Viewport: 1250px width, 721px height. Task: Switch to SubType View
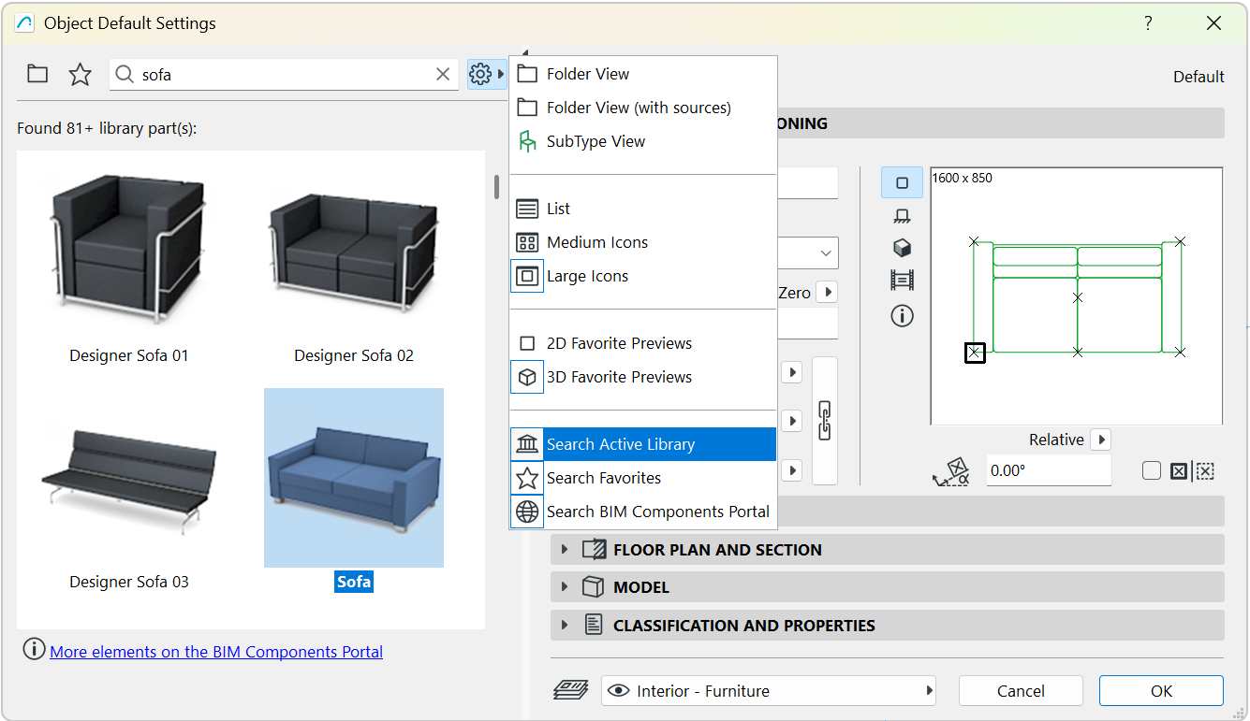[x=643, y=141]
